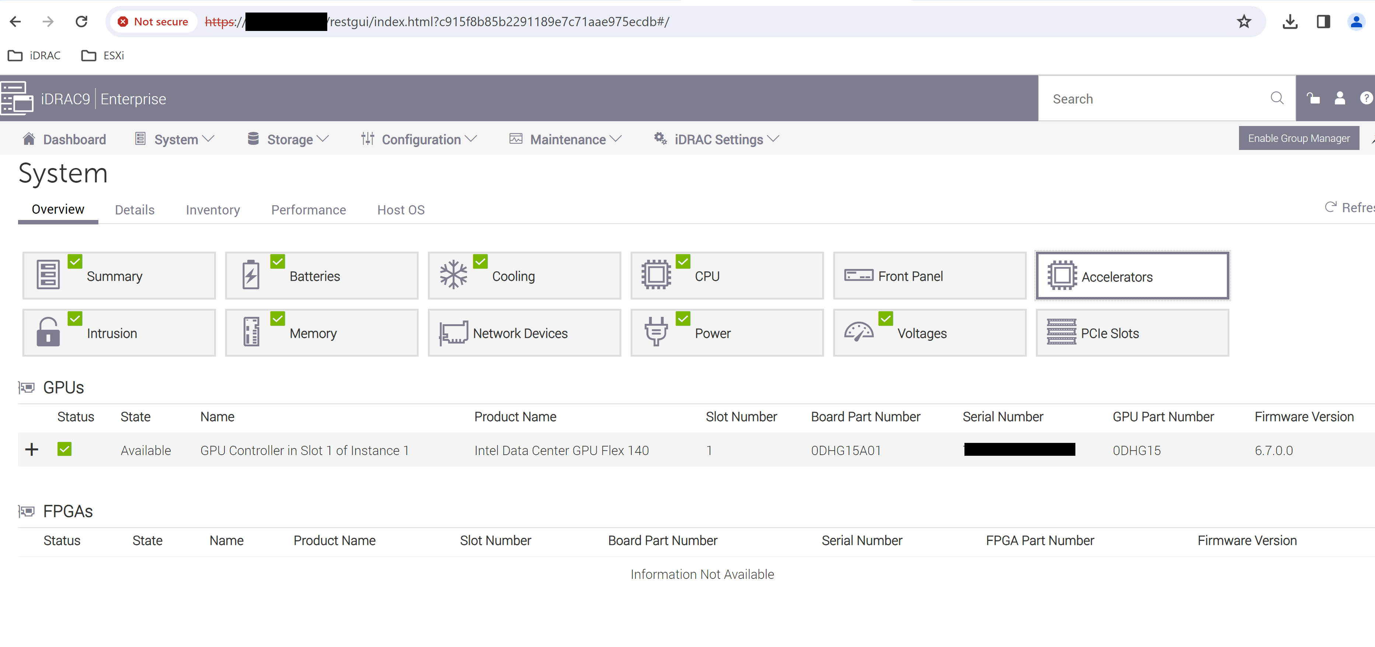Click the Memory tile green checkmark
Viewport: 1375px width, 647px height.
click(278, 319)
